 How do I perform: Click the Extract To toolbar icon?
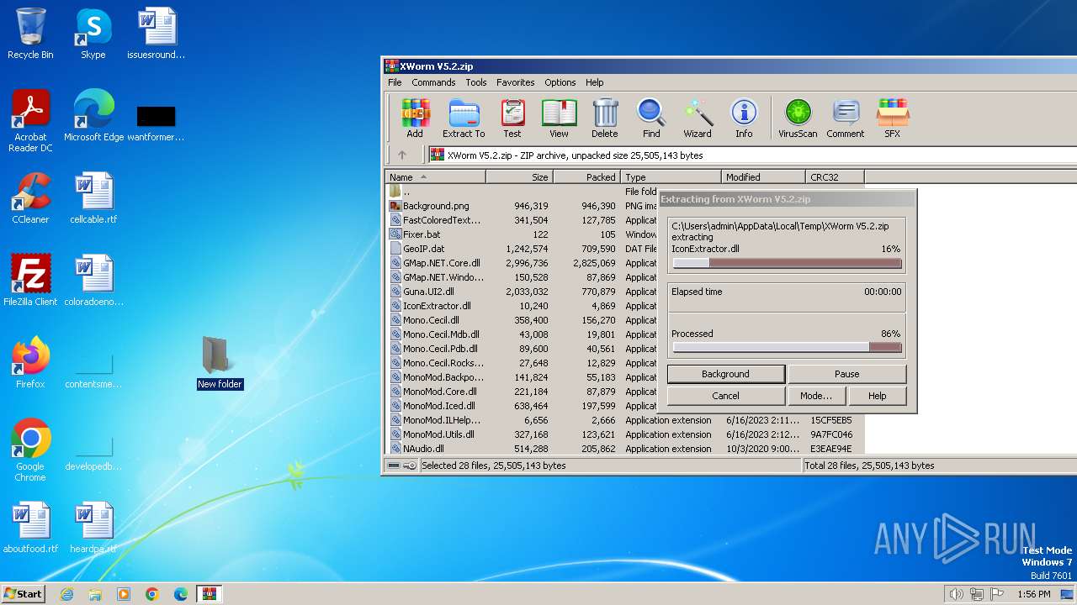[x=464, y=118]
